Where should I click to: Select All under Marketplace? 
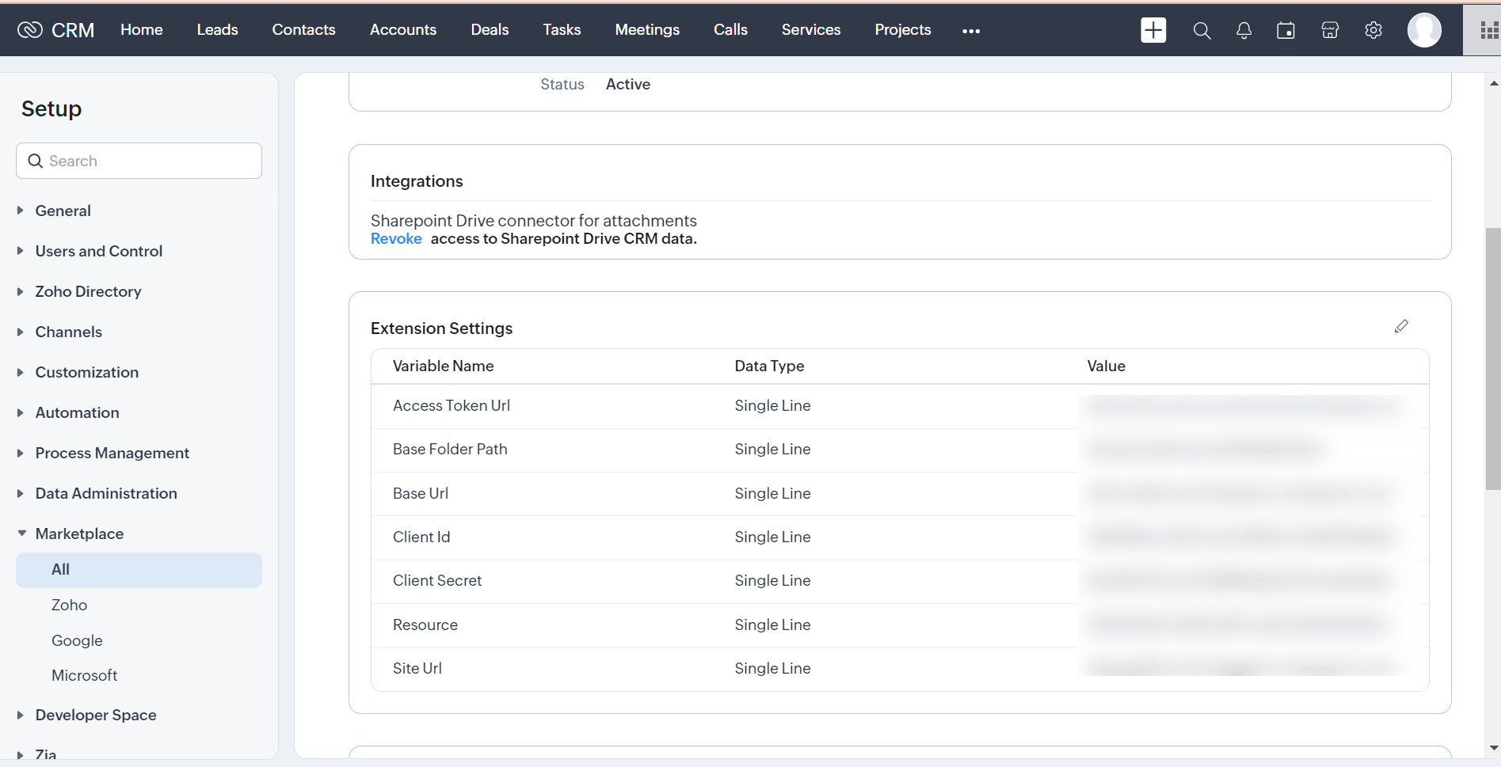coord(139,569)
